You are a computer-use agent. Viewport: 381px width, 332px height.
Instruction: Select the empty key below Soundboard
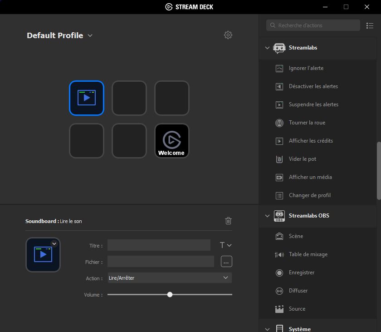click(87, 141)
